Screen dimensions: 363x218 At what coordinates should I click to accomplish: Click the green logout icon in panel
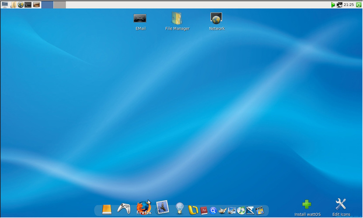coord(359,5)
